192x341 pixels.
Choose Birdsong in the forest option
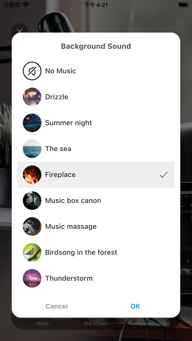click(x=96, y=252)
